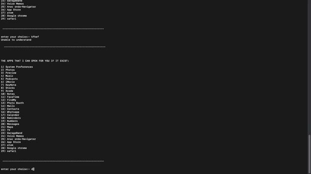The height and width of the screenshot is (174, 311).
Task: Click the terminal cursor after 'enter your choice'
Action: (33, 169)
